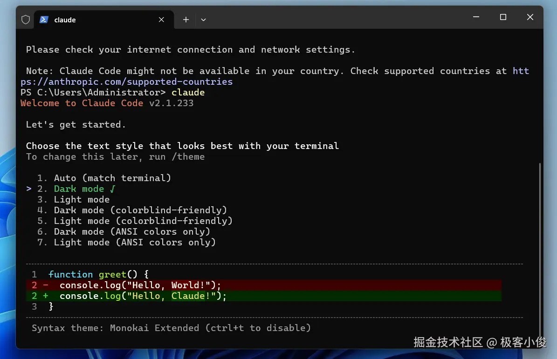This screenshot has width=557, height=359.
Task: Click the added line console.log "Hello, Claude!"
Action: point(263,296)
